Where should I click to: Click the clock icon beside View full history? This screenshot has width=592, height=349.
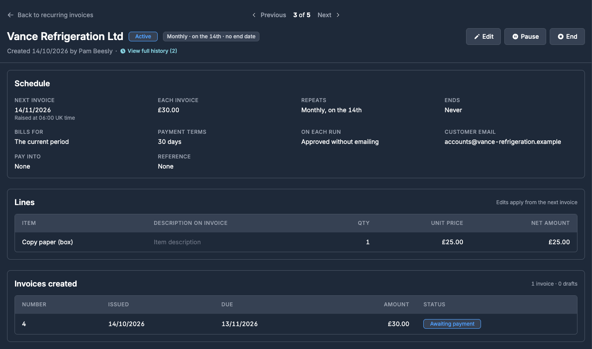tap(123, 51)
